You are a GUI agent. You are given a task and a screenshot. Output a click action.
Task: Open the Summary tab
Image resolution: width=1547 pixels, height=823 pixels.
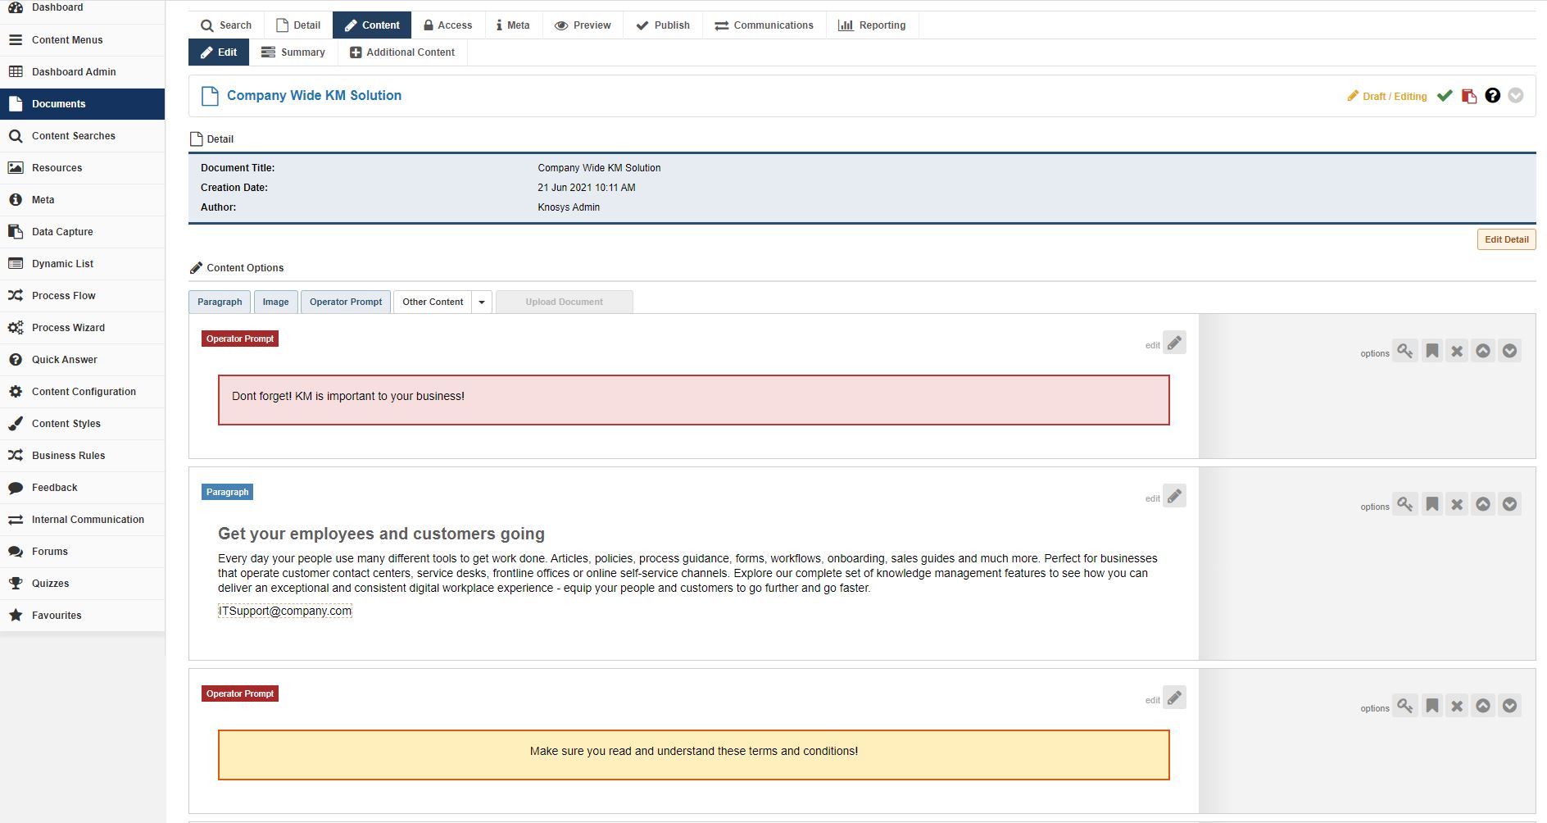[x=293, y=52]
